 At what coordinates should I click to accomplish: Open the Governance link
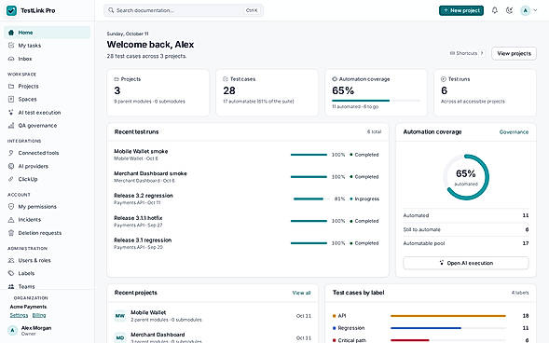click(x=514, y=132)
